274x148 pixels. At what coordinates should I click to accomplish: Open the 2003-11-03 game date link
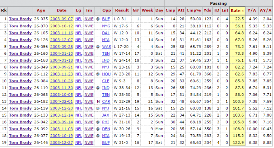pyautogui.click(x=62, y=129)
